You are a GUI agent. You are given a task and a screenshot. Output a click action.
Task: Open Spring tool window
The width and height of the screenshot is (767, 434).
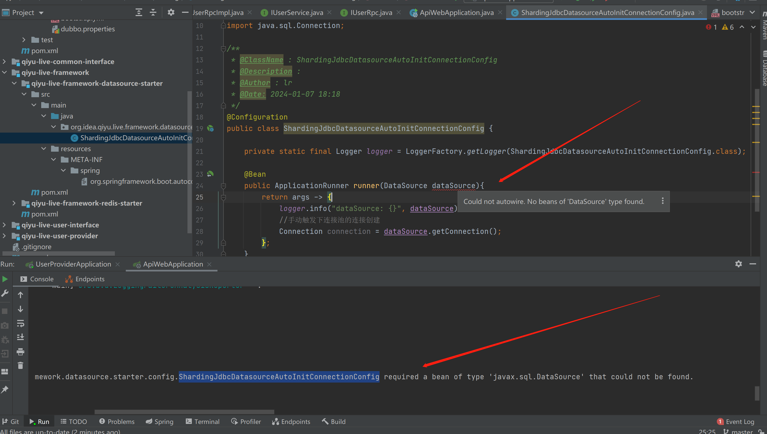pos(160,421)
